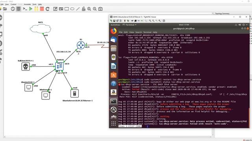Select the NAT1 cloud node
This screenshot has height=141, width=252.
point(40,29)
